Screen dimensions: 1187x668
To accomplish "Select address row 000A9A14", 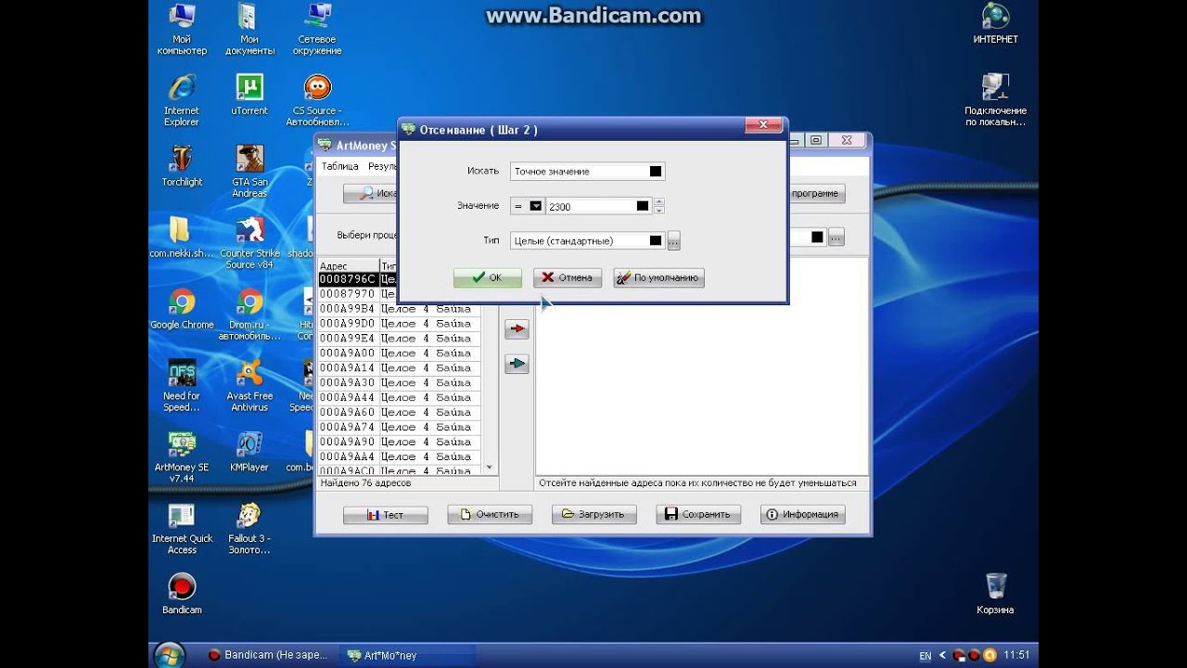I will coord(399,368).
